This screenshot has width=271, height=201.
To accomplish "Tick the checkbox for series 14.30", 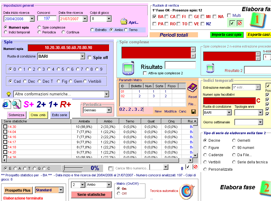I will point(5,127).
